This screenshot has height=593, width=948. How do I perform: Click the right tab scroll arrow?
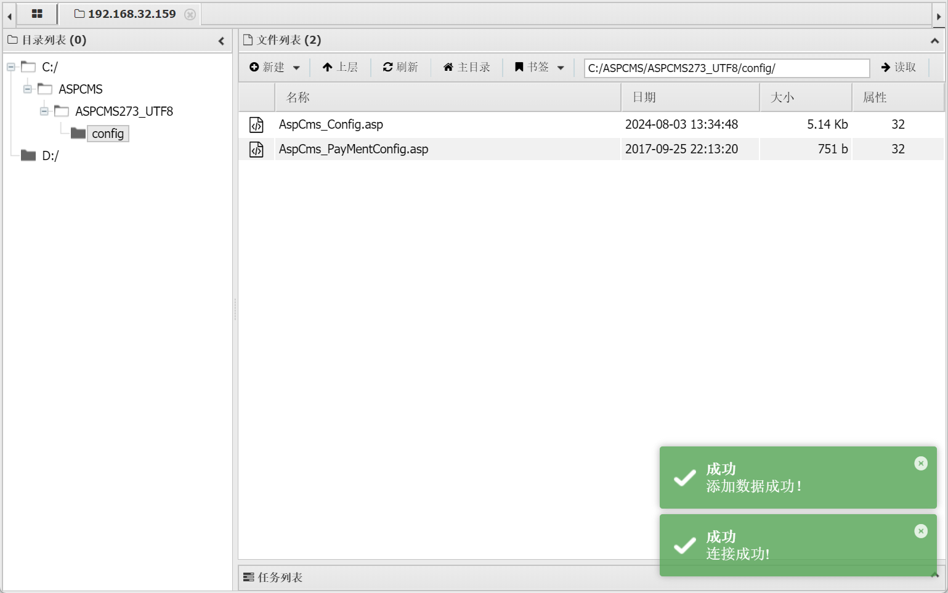tap(939, 16)
